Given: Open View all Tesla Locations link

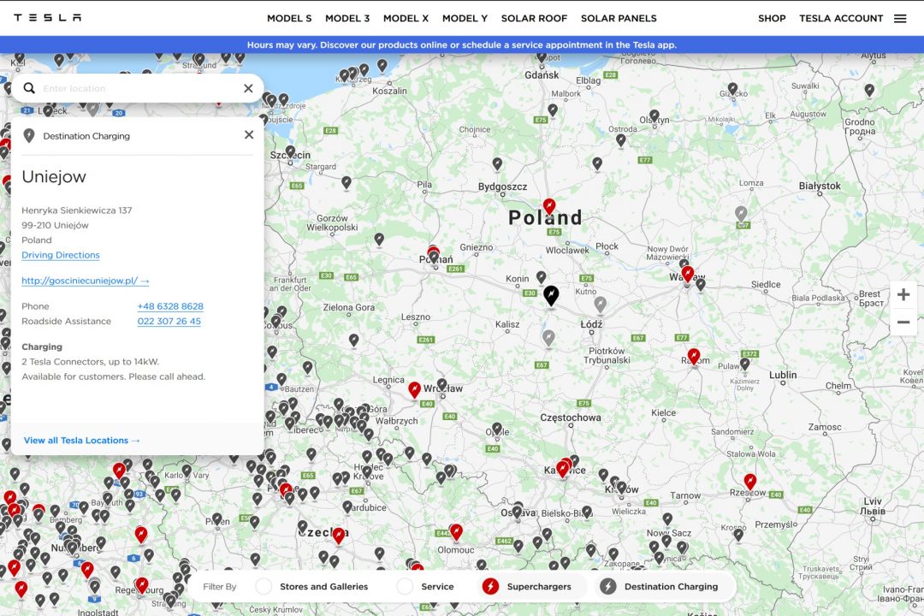Looking at the screenshot, I should [82, 441].
